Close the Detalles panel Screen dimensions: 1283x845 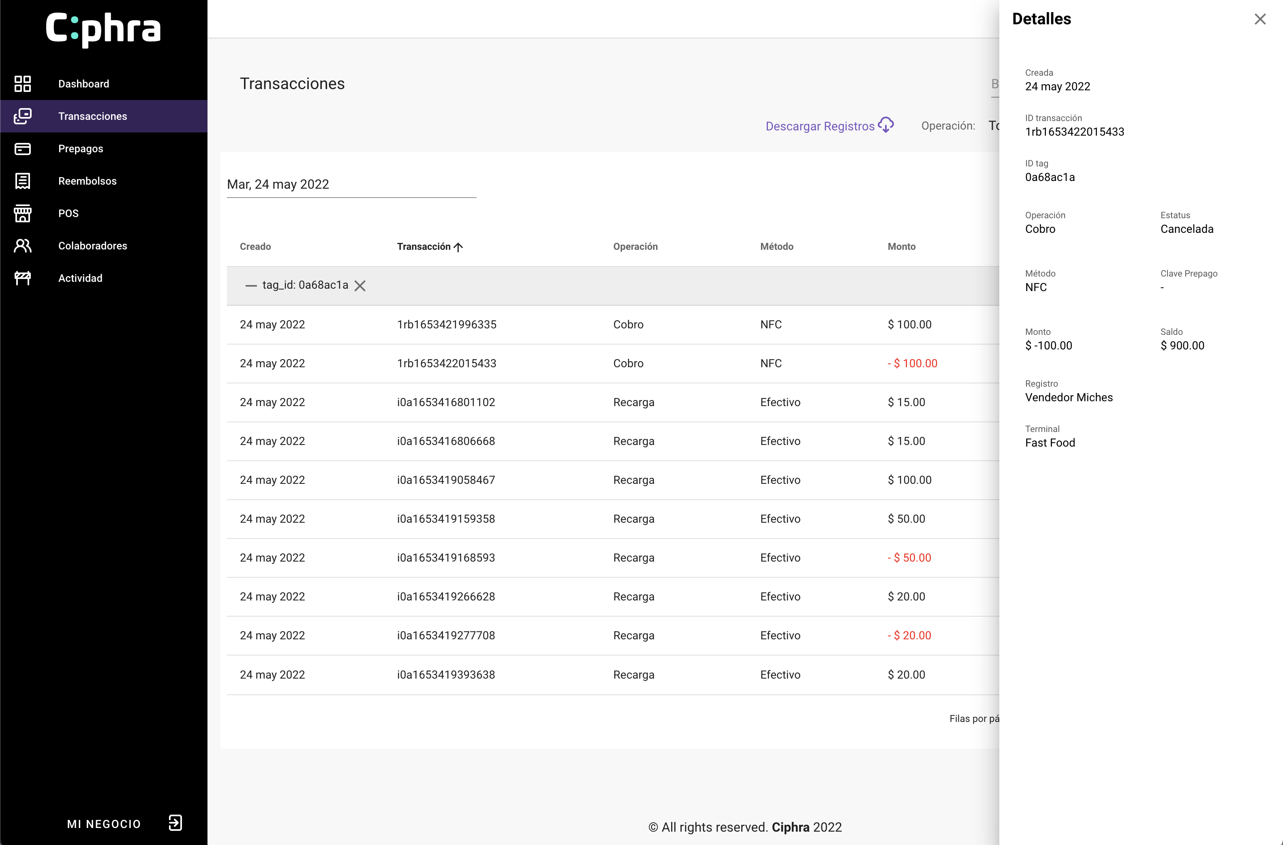click(1260, 19)
